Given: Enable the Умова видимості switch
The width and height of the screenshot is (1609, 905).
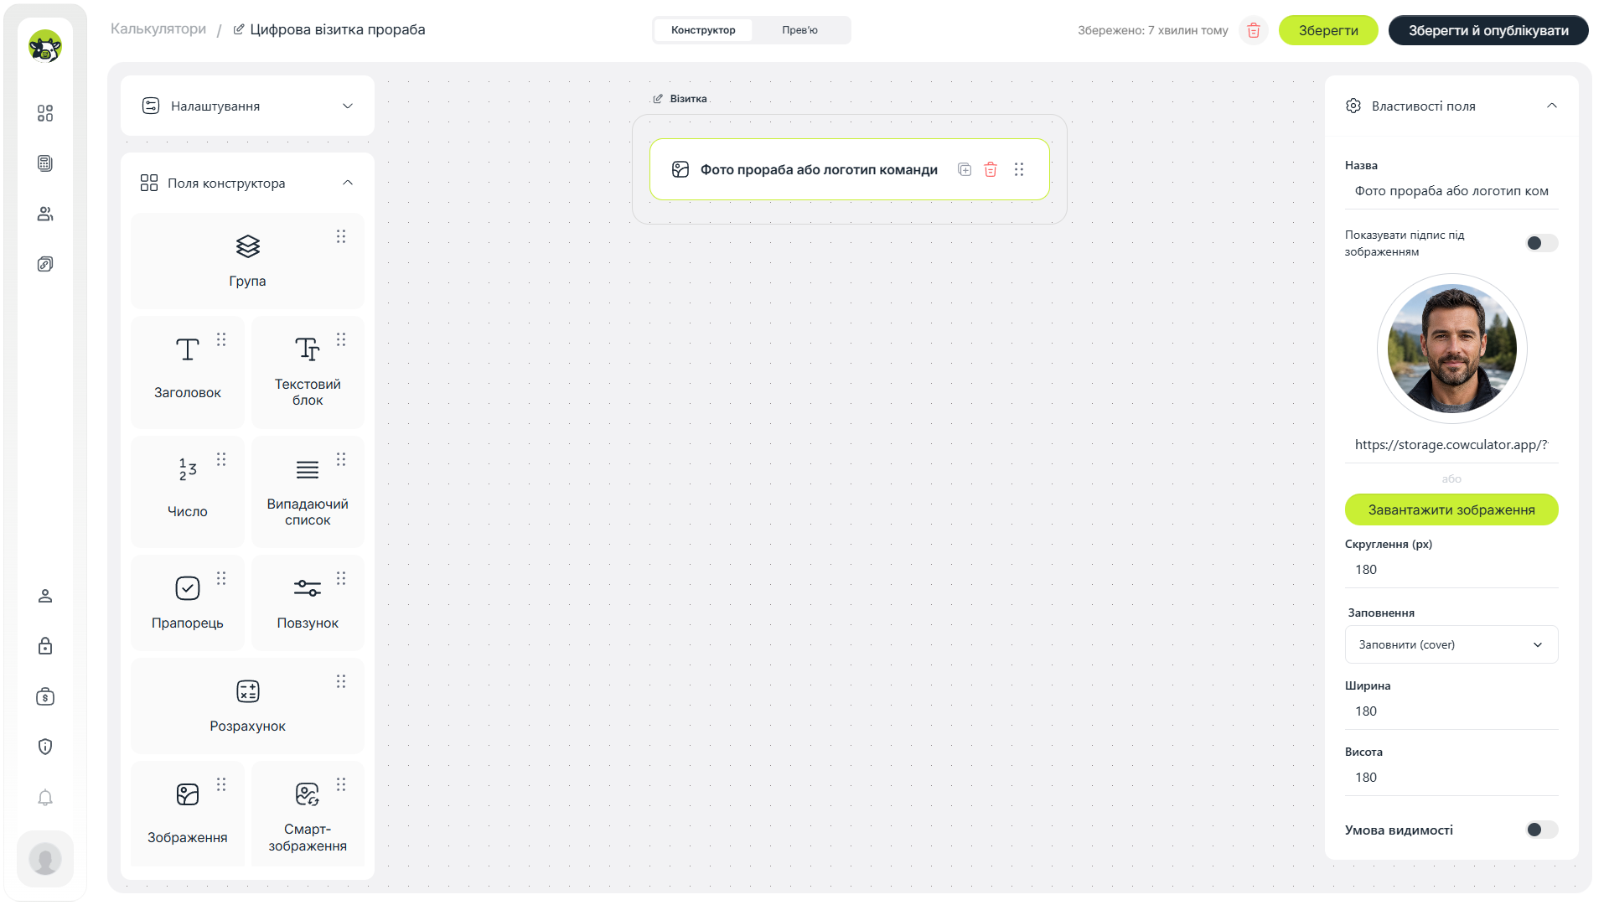Looking at the screenshot, I should (x=1541, y=830).
